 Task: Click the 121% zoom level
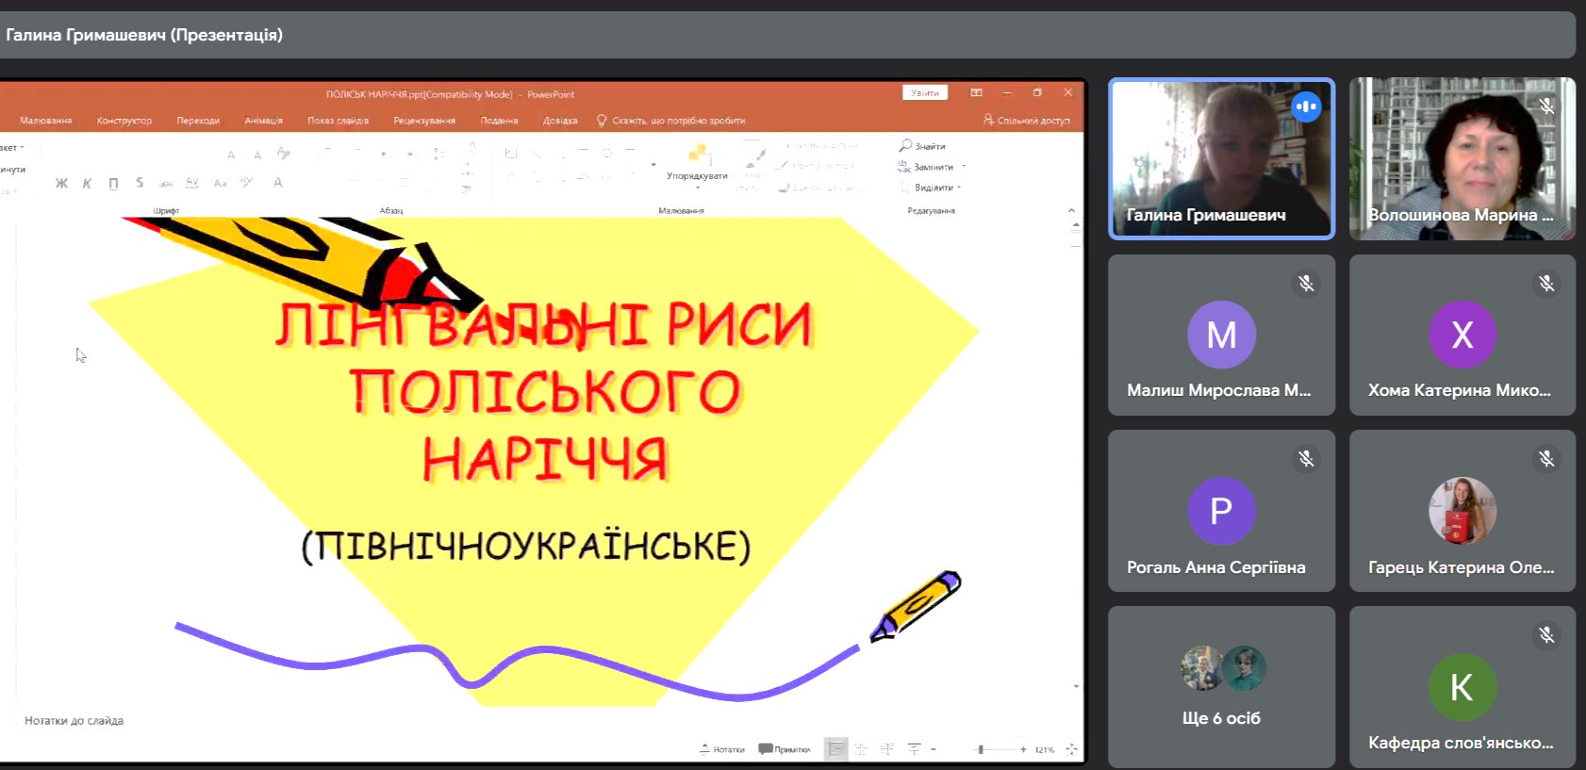coord(1044,750)
